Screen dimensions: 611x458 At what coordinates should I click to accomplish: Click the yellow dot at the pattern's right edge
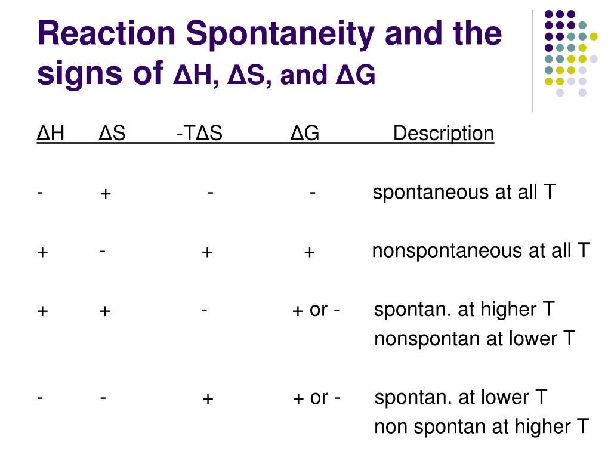point(594,36)
